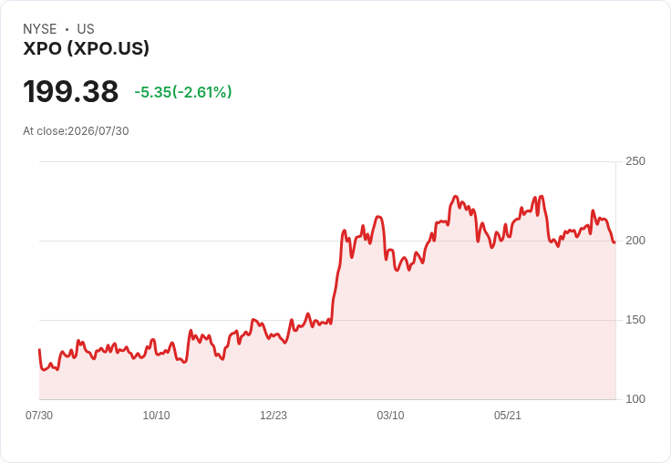Click the At close 2026/07/30 text

[76, 131]
